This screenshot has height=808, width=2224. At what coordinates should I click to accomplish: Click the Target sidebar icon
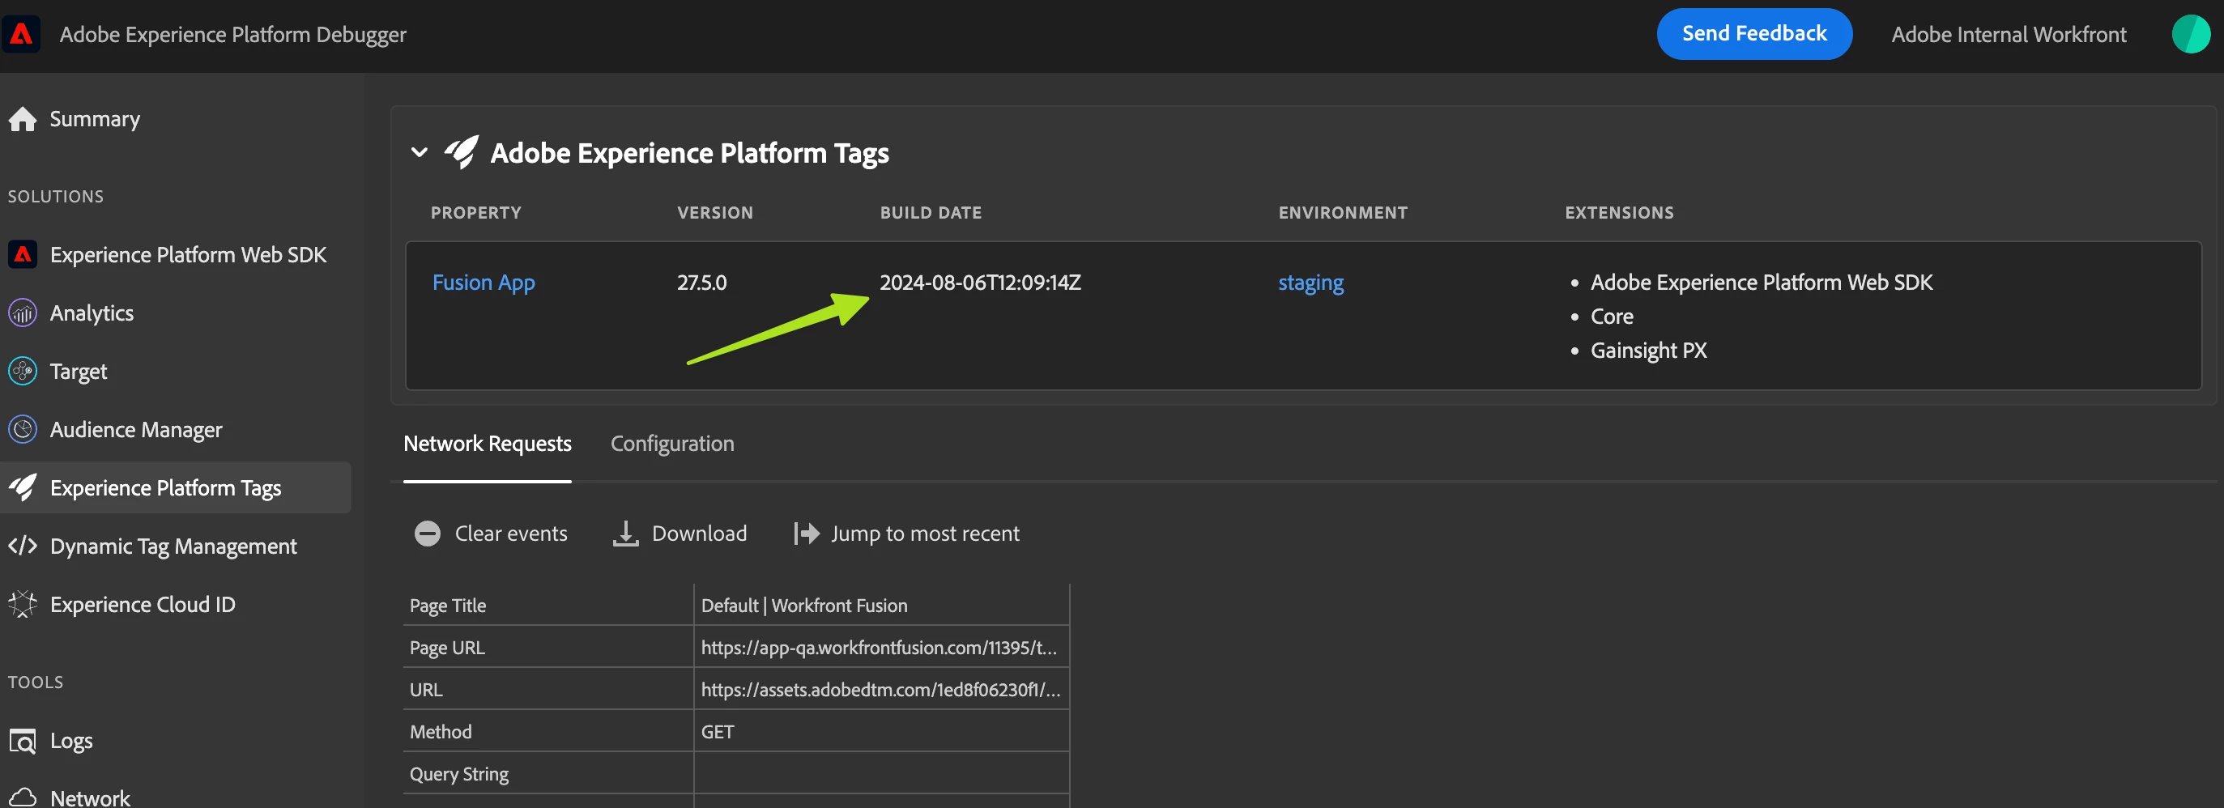point(23,371)
